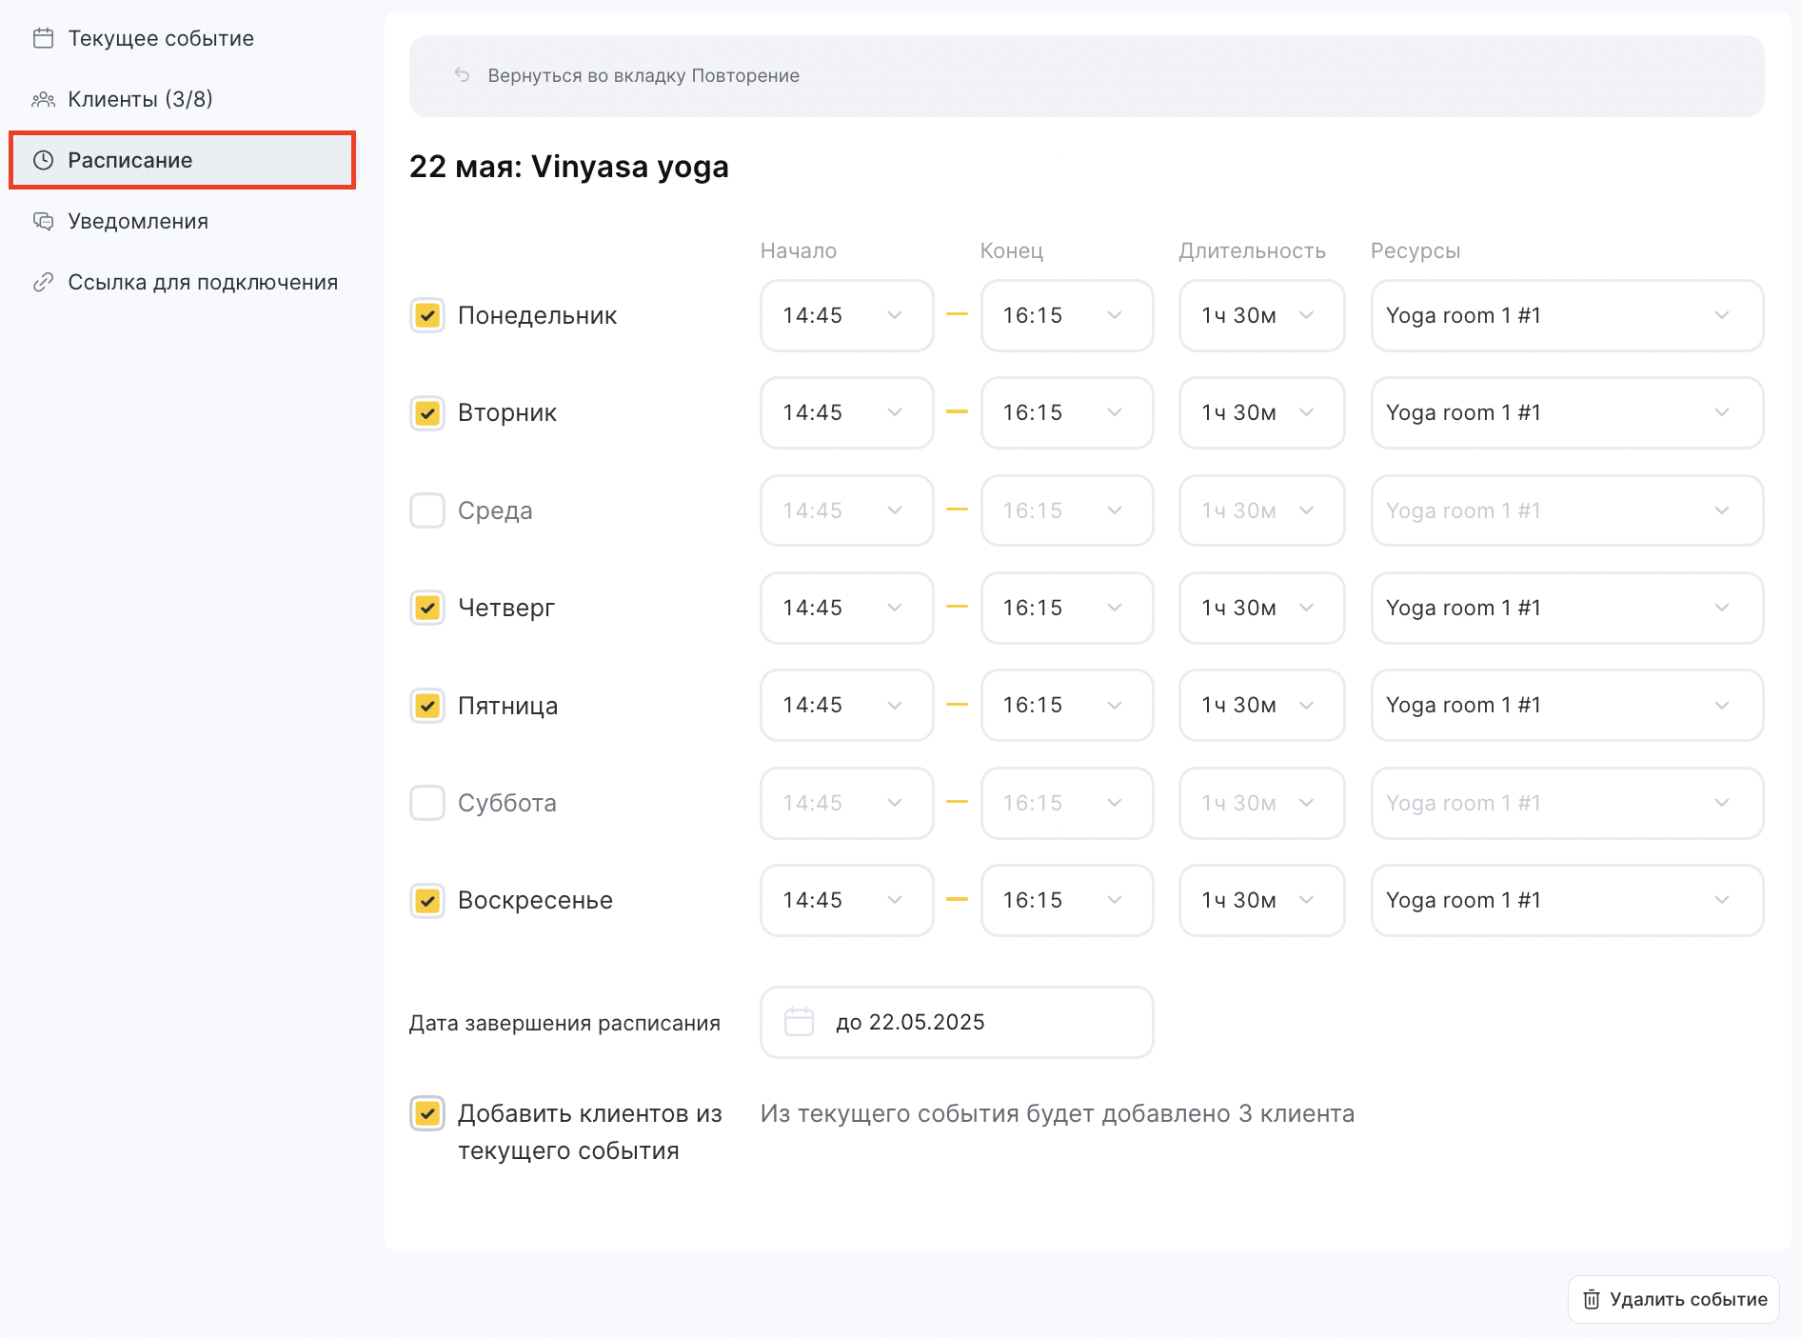The width and height of the screenshot is (1801, 1339).
Task: Uncheck the Четверг checkbox
Action: pos(427,608)
